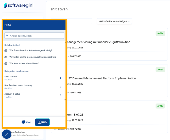170x140 pixels.
Task: Click calendar icon next to Erstellt am 18.07.2025
Action: (x=56, y=129)
